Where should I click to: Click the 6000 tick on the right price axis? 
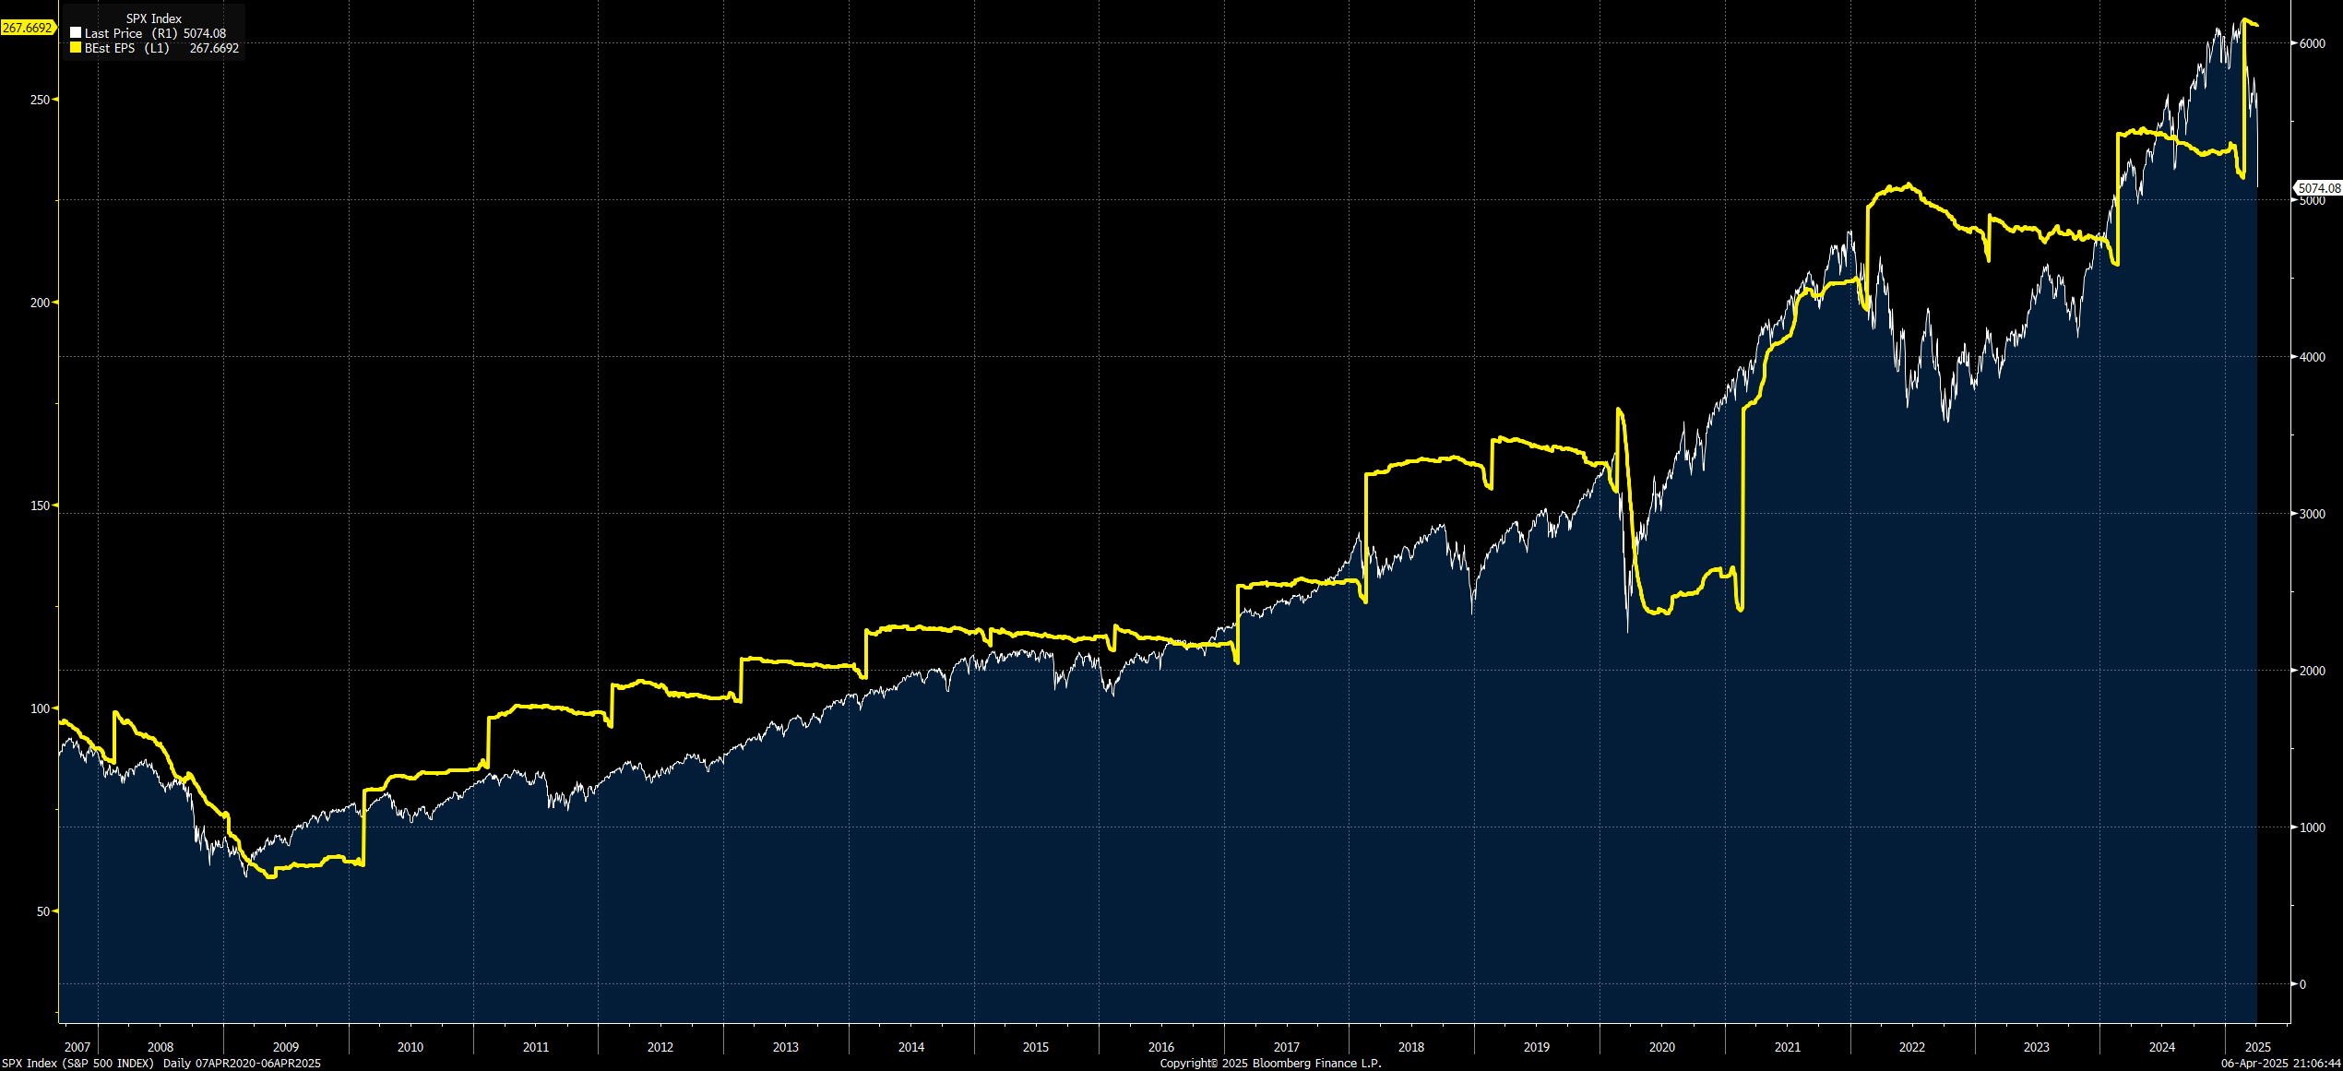coord(2313,43)
